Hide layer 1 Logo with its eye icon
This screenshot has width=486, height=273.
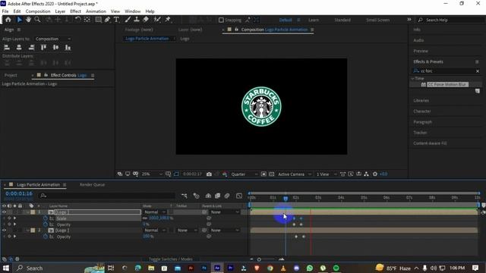[x=4, y=212]
